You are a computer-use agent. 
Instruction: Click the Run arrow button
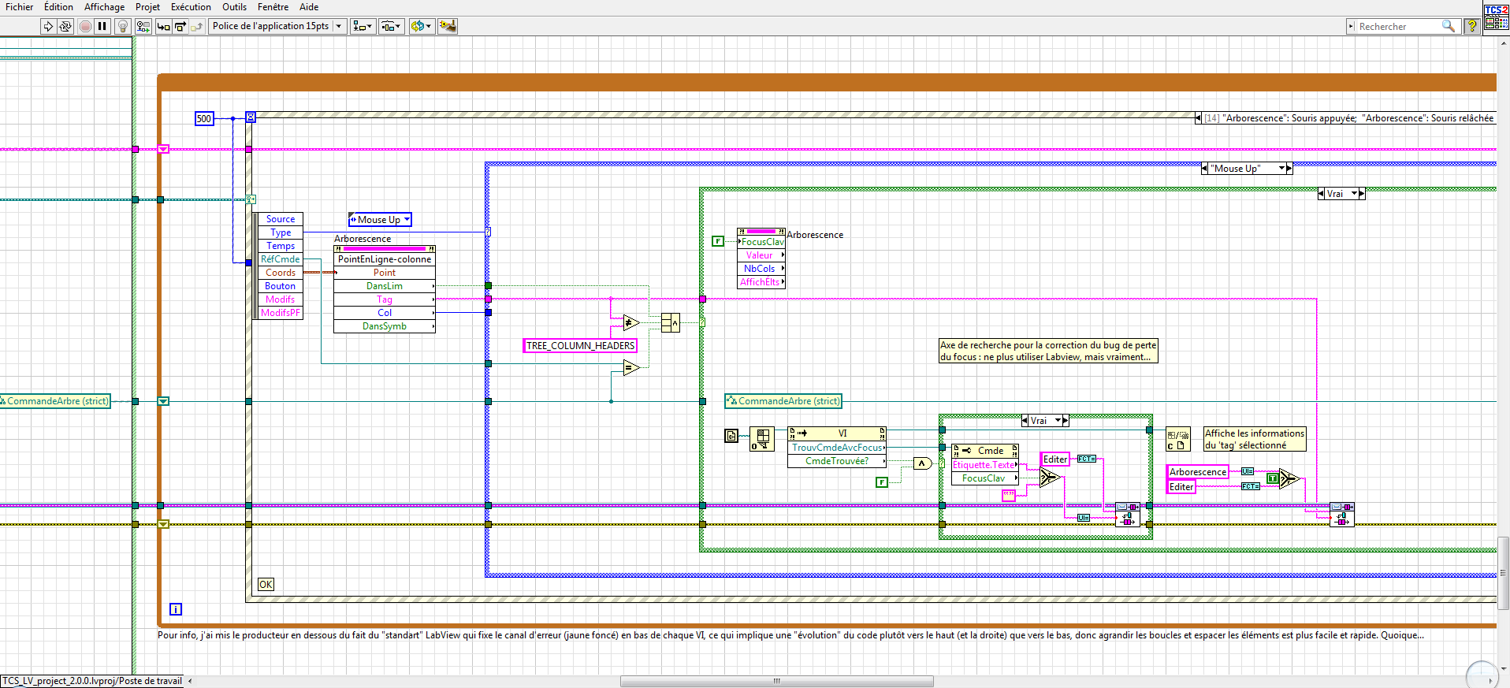pyautogui.click(x=48, y=26)
